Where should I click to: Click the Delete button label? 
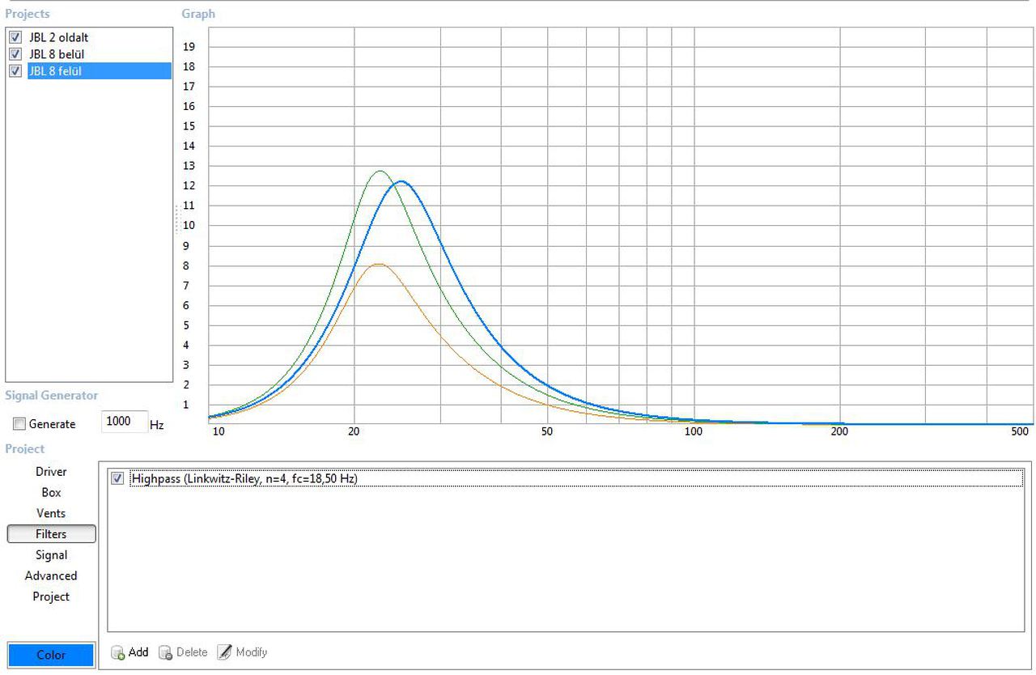click(192, 652)
